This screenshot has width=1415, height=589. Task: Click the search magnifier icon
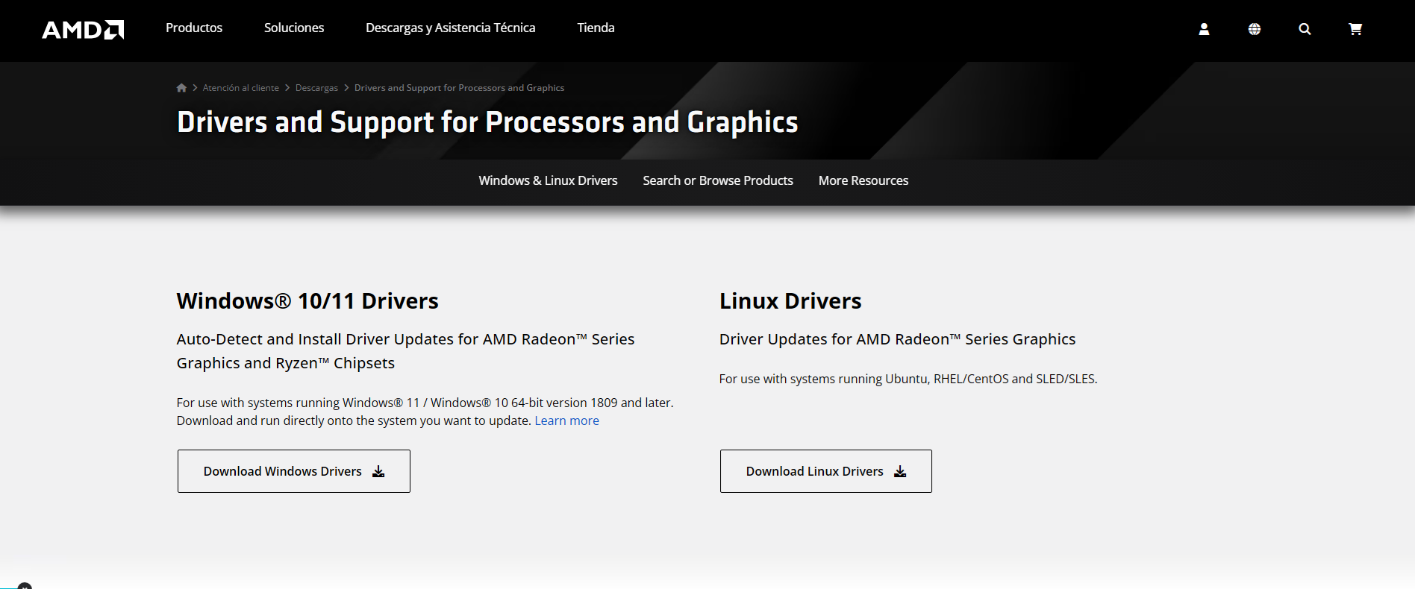coord(1305,29)
